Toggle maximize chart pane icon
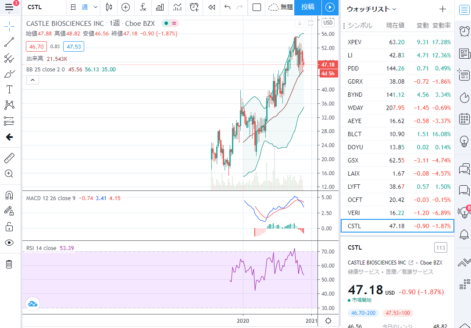This screenshot has width=471, height=328. (x=311, y=23)
